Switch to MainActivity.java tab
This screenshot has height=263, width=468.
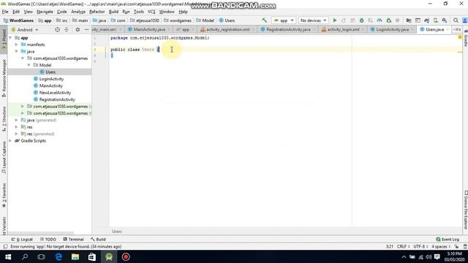pyautogui.click(x=149, y=29)
